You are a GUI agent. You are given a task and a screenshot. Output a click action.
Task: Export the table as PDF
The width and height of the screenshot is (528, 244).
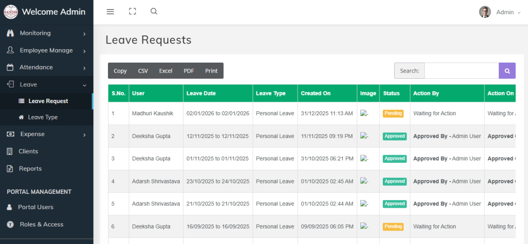189,71
